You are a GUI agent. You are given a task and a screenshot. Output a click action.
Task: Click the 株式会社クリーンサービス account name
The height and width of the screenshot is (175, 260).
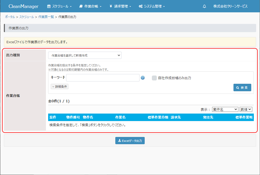point(230,6)
